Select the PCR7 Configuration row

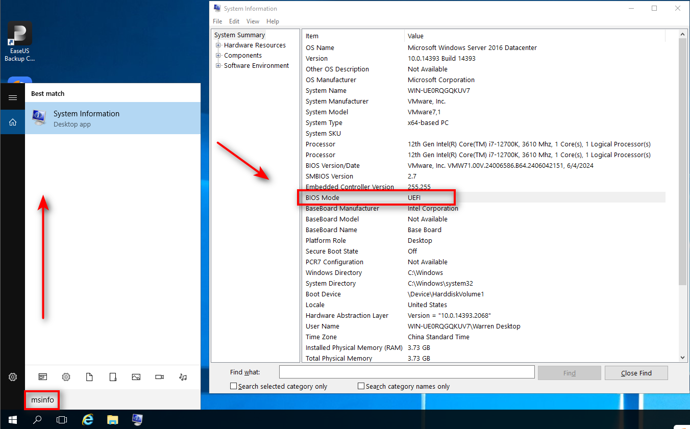[484, 262]
